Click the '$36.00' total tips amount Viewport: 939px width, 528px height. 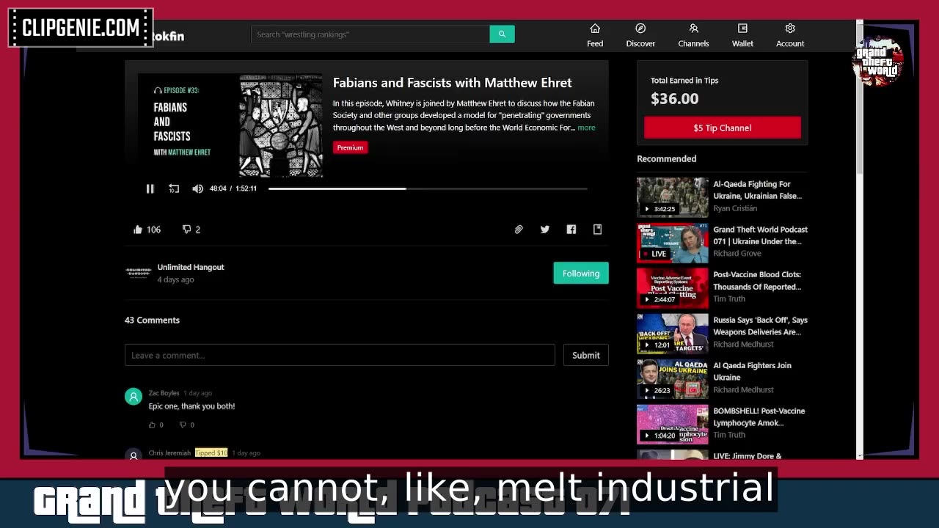point(674,98)
